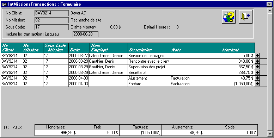The image size is (274, 138).
Task: Select the Facture description cell
Action: pos(149,83)
